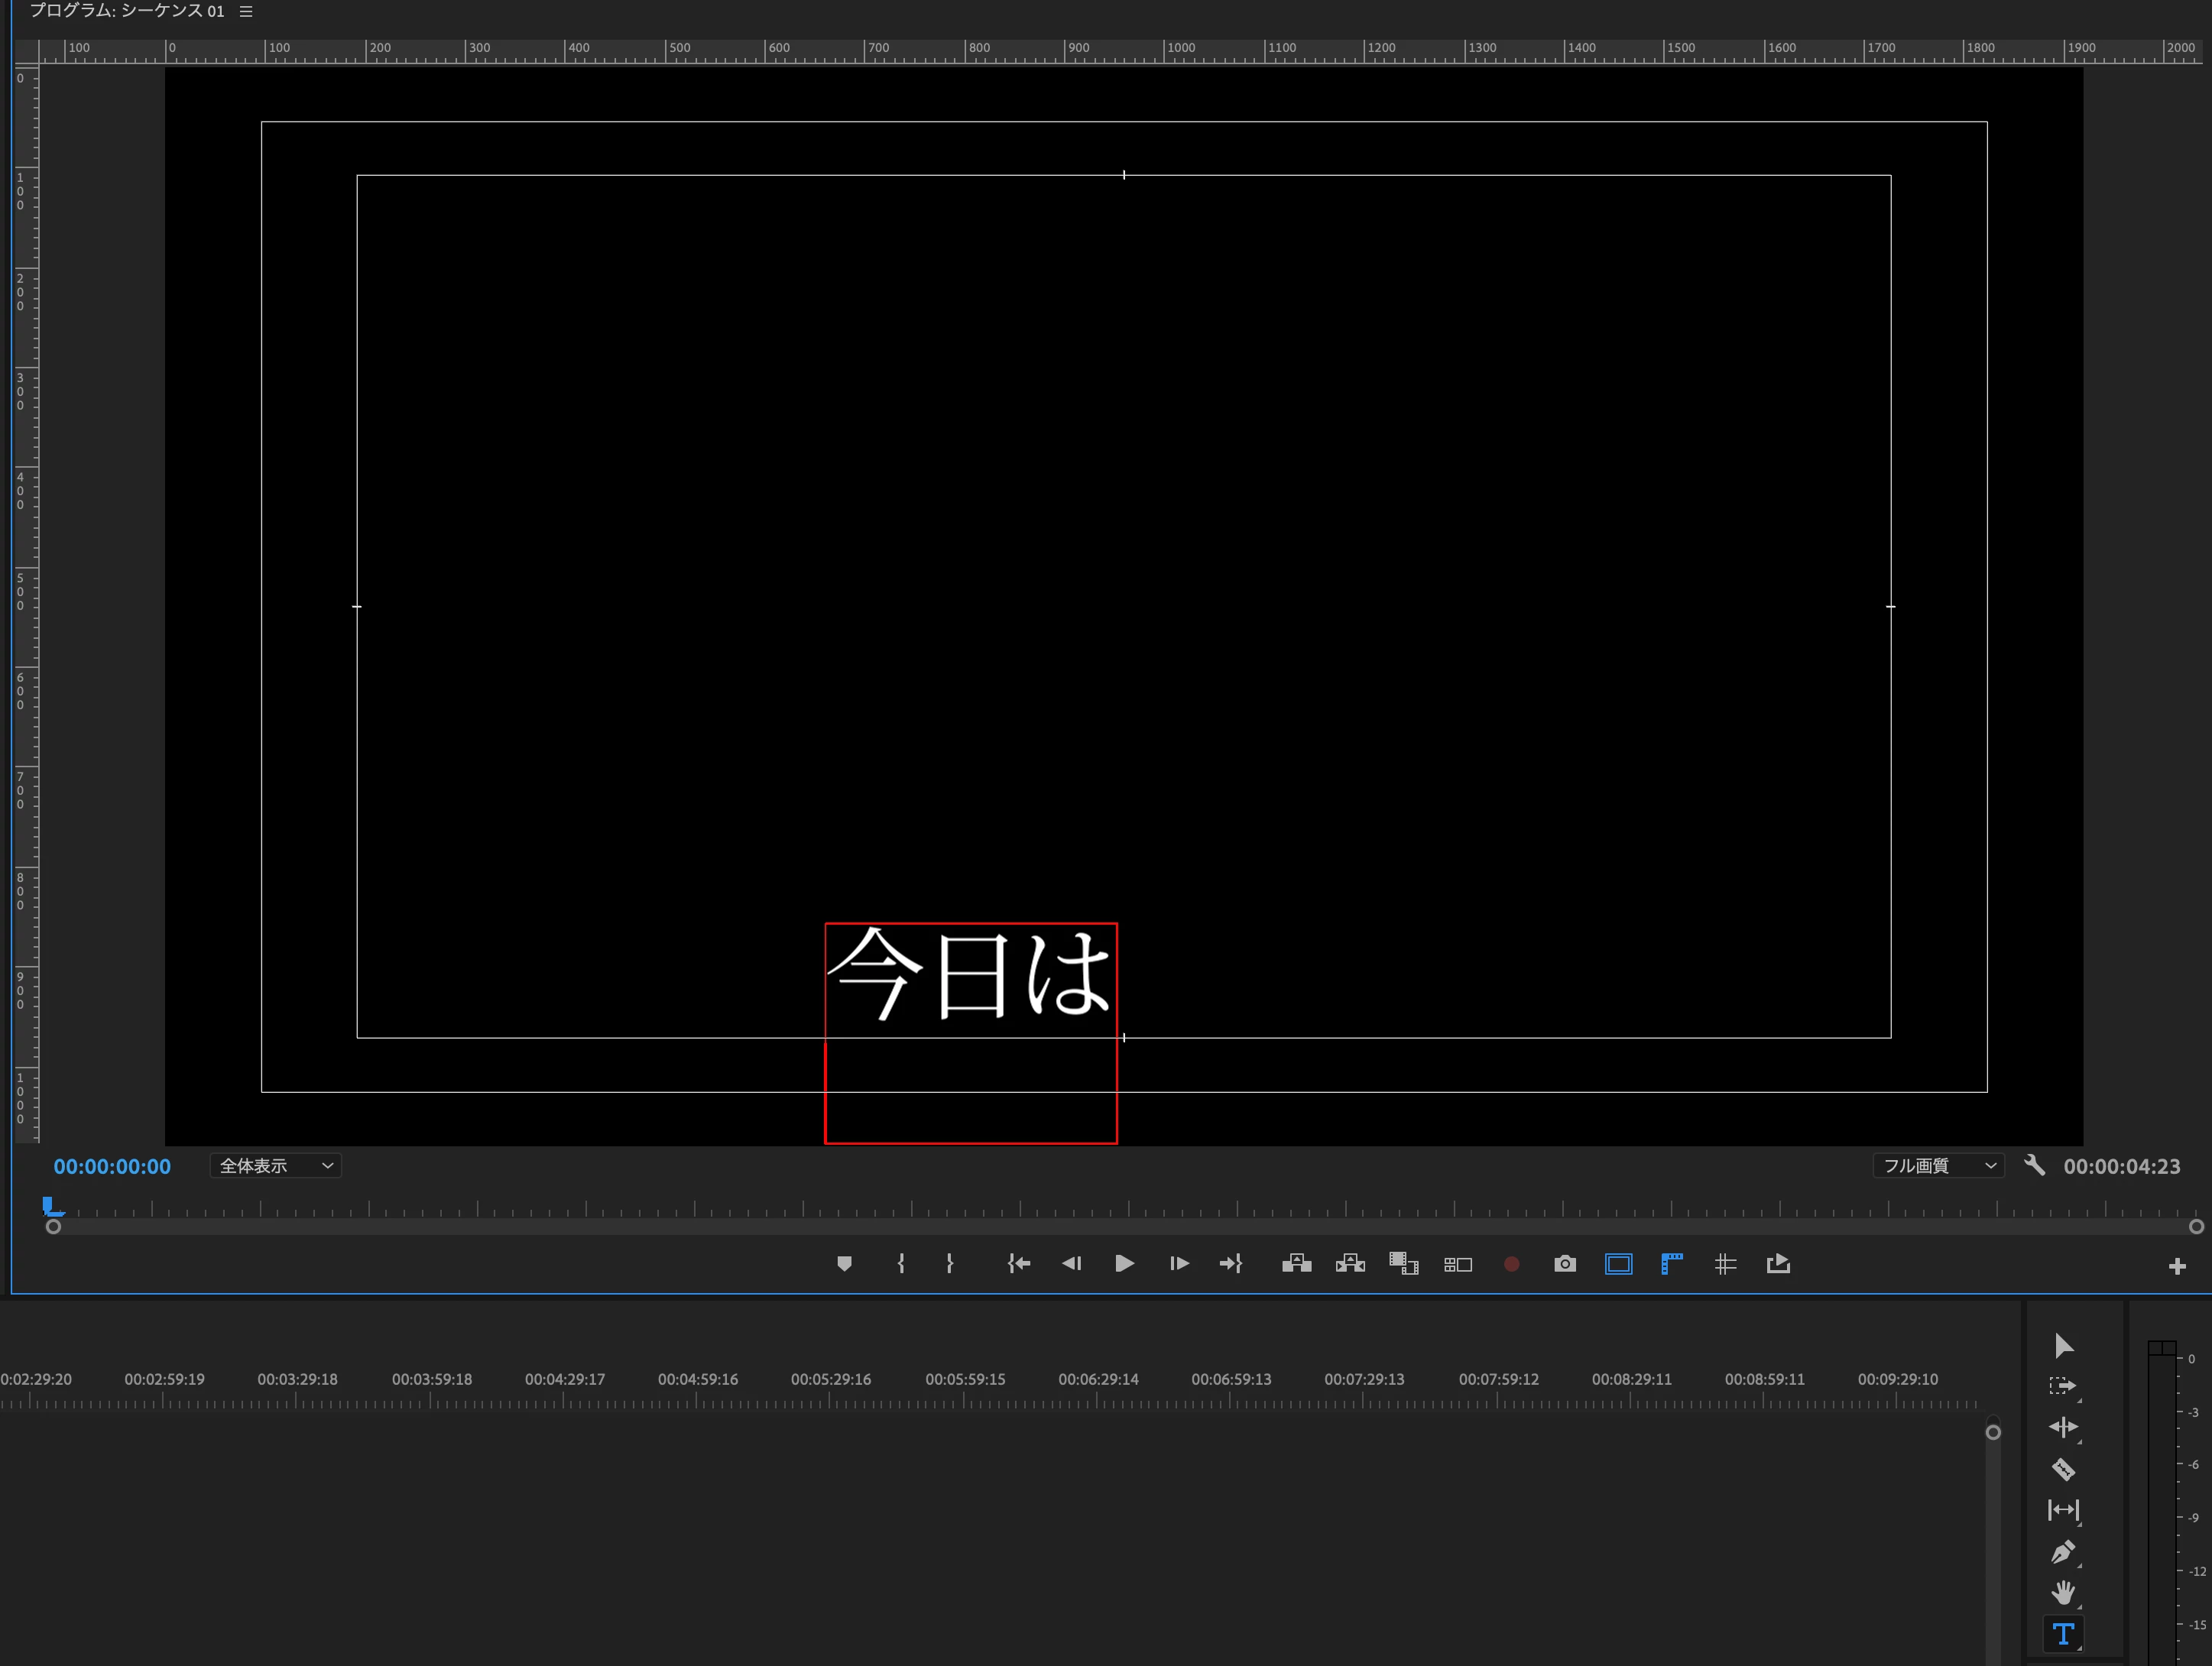The height and width of the screenshot is (1666, 2212).
Task: Open the button editor plus icon
Action: coord(2177,1267)
